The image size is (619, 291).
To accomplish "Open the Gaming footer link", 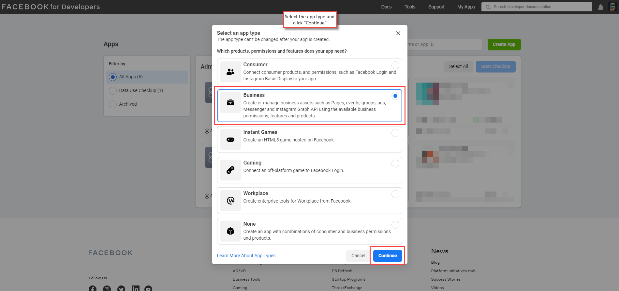I will 240,288.
